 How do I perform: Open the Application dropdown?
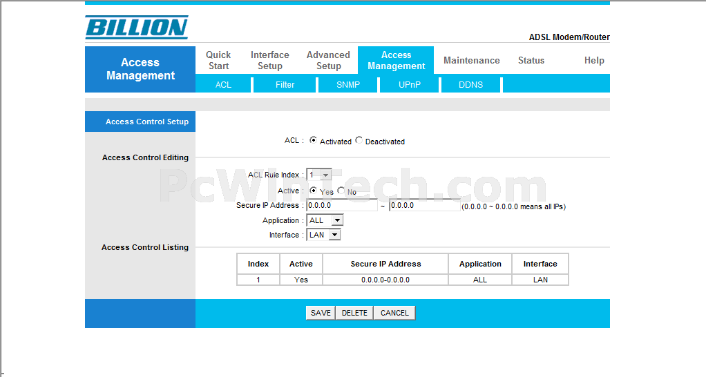click(325, 220)
